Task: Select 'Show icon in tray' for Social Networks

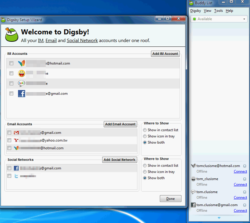Action: pos(145,172)
